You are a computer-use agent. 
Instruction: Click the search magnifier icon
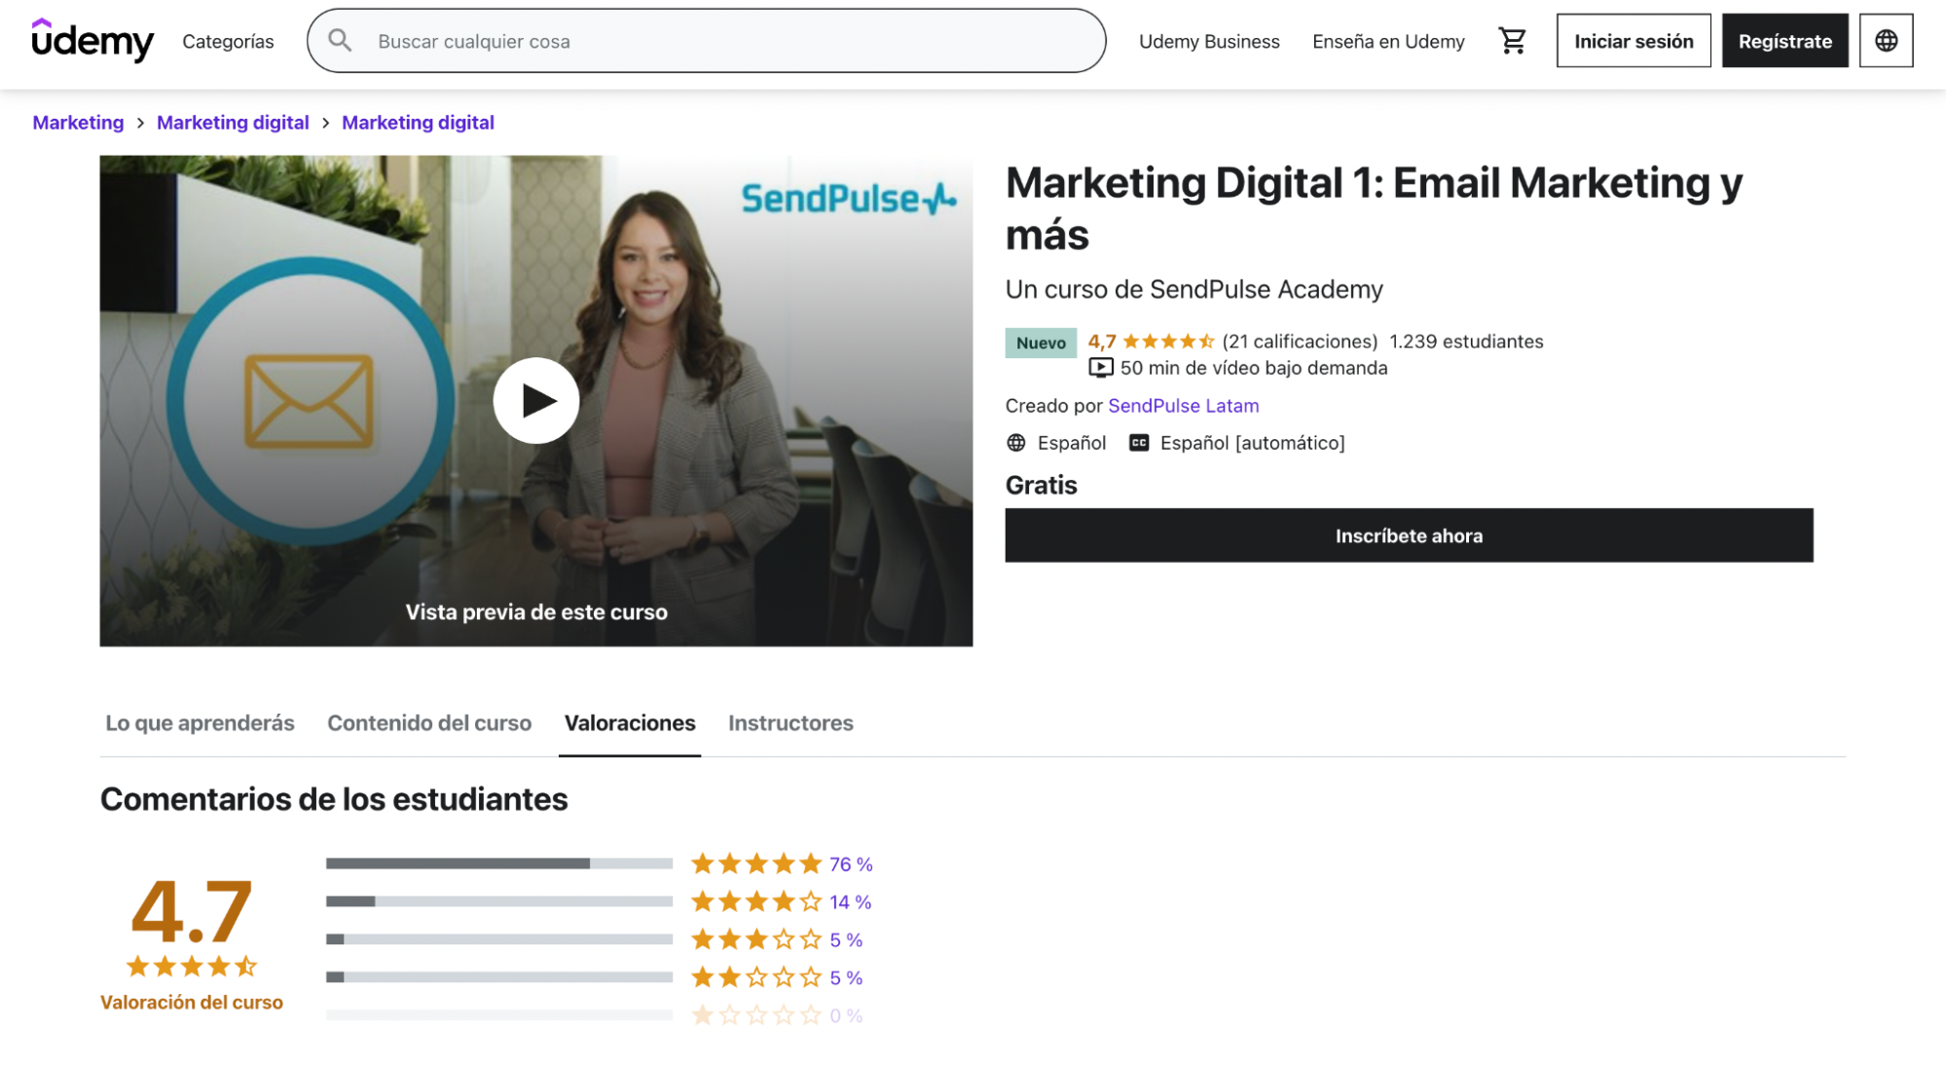[x=340, y=41]
